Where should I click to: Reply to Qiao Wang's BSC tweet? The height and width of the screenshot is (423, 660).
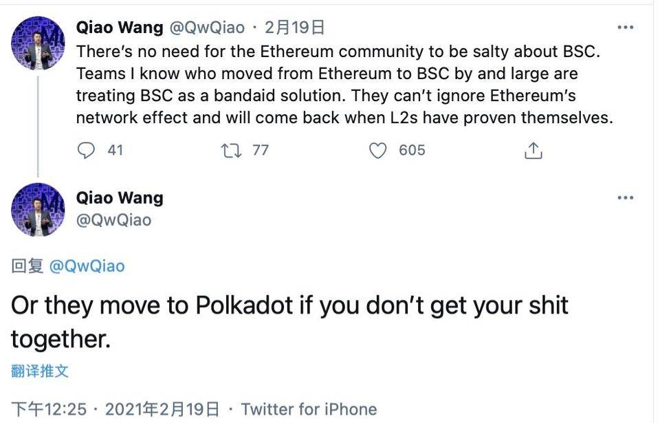[x=88, y=150]
